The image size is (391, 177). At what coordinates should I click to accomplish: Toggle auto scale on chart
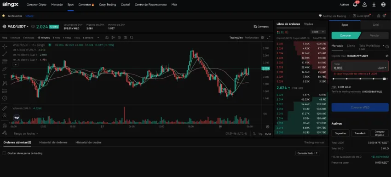pyautogui.click(x=268, y=134)
